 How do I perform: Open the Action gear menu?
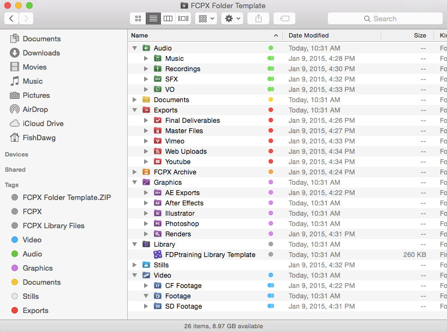click(232, 18)
